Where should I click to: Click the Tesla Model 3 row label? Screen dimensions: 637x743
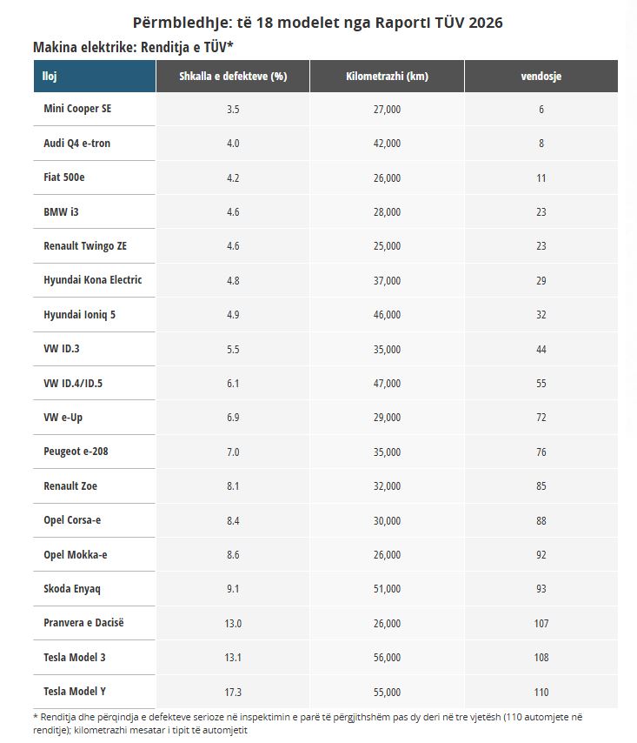pos(75,658)
